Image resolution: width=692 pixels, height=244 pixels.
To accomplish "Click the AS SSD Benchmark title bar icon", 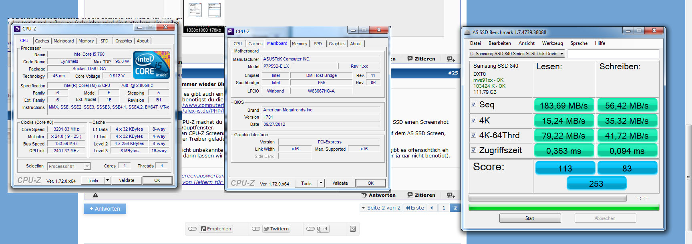I will [467, 32].
